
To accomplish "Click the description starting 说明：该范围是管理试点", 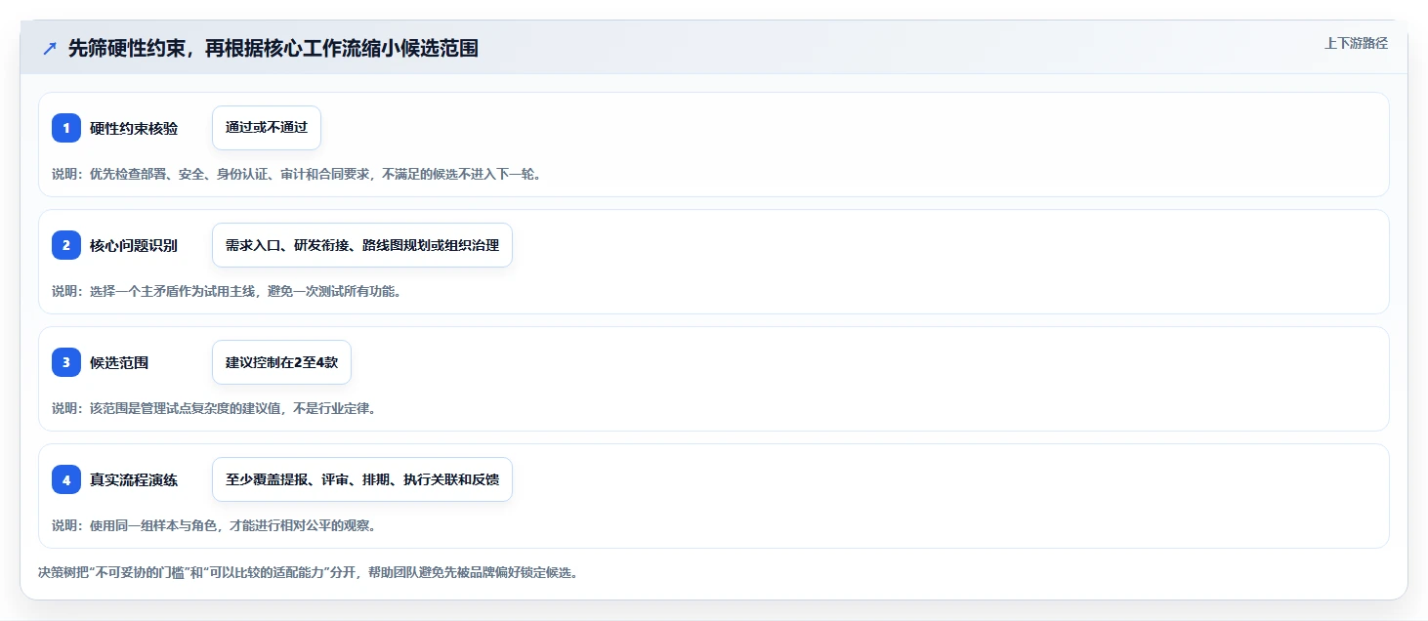I will [214, 408].
